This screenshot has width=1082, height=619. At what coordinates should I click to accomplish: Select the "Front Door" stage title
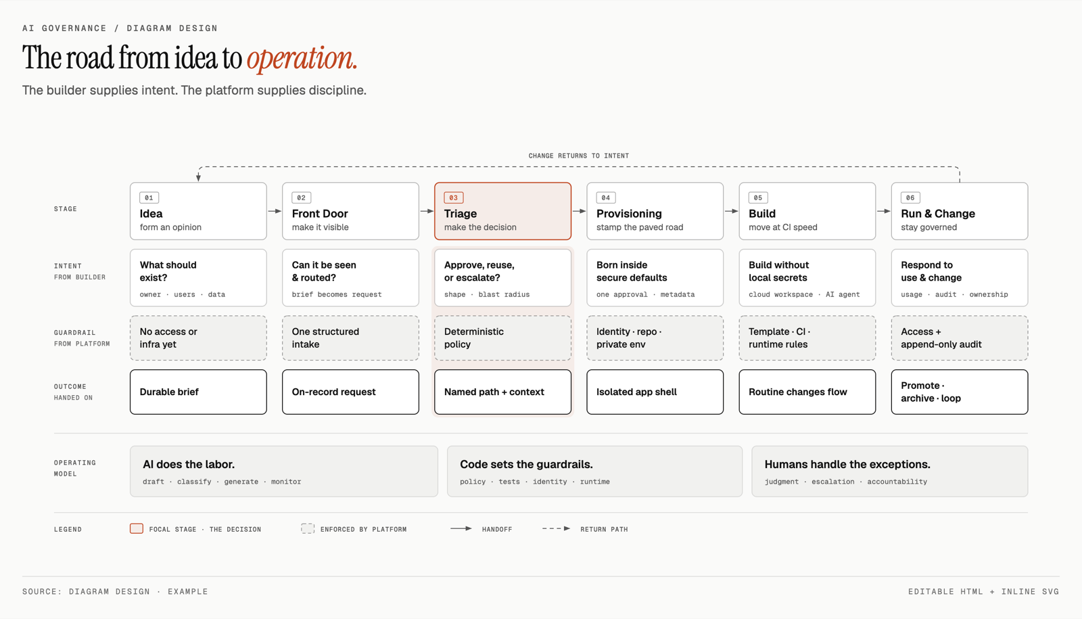pos(320,214)
